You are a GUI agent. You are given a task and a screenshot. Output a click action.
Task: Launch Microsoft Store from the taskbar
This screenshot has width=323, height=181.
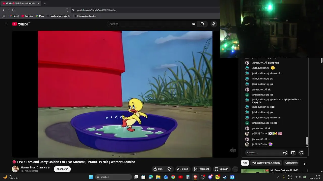tap(143, 177)
